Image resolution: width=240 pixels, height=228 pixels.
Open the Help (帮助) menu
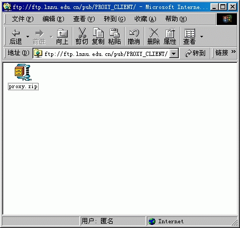(176, 19)
